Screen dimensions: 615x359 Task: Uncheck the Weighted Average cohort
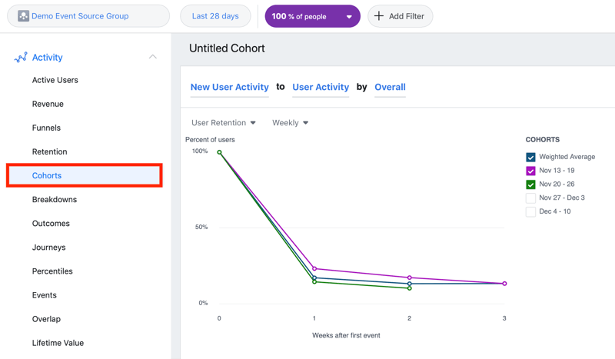click(x=530, y=158)
